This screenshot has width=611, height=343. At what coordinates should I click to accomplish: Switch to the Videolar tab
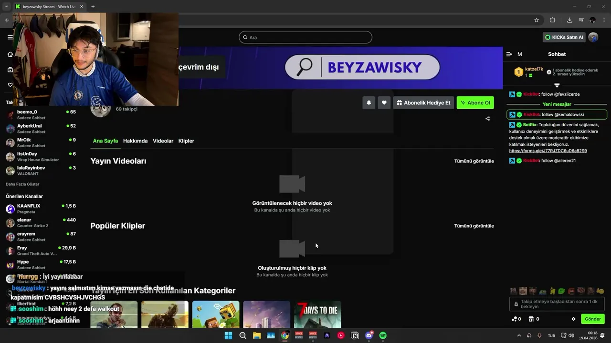tap(163, 141)
